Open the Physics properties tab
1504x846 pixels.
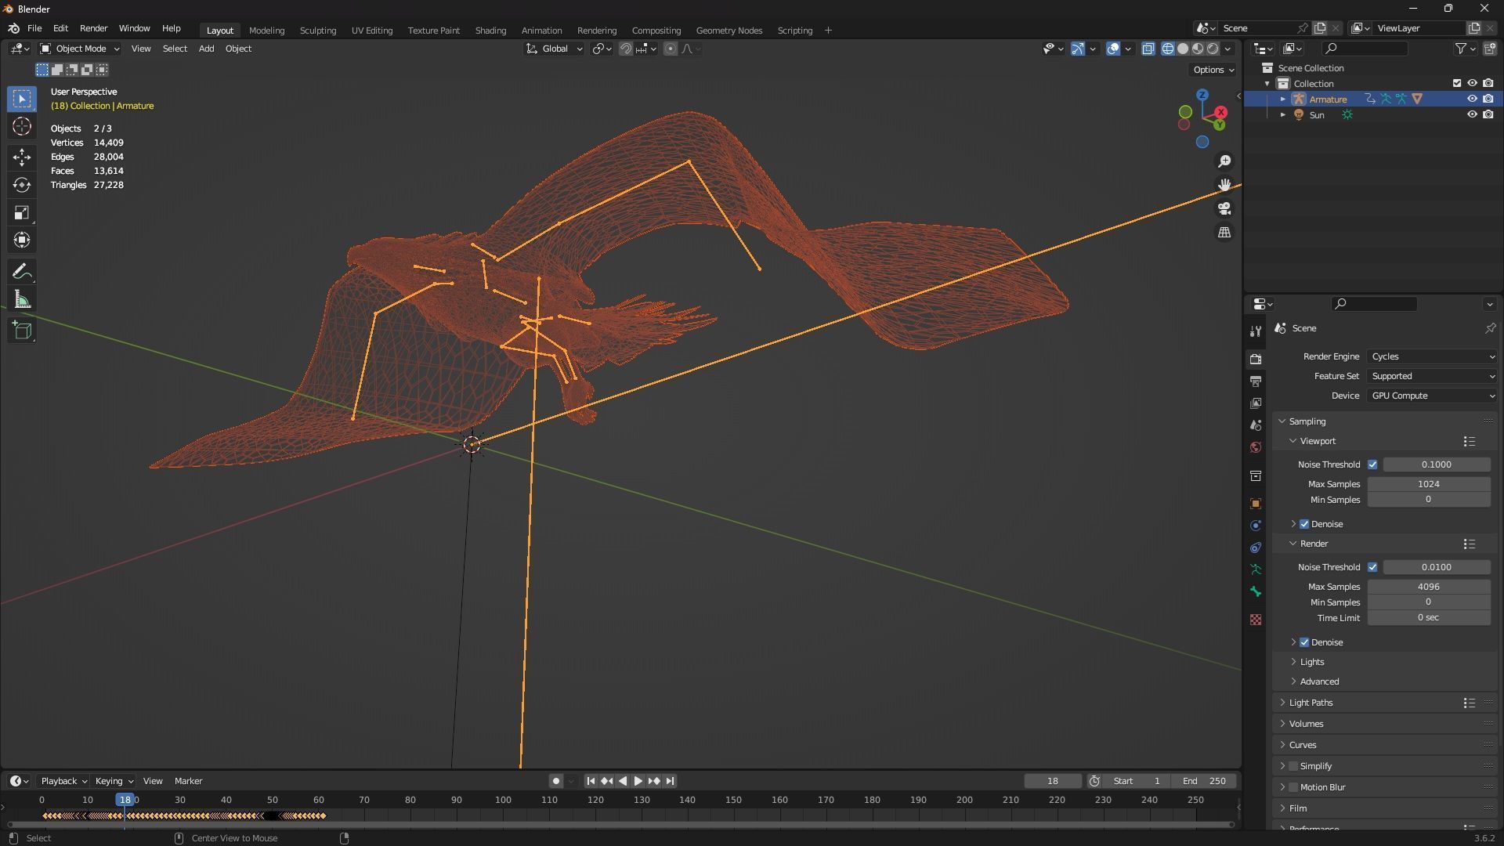coord(1256,526)
